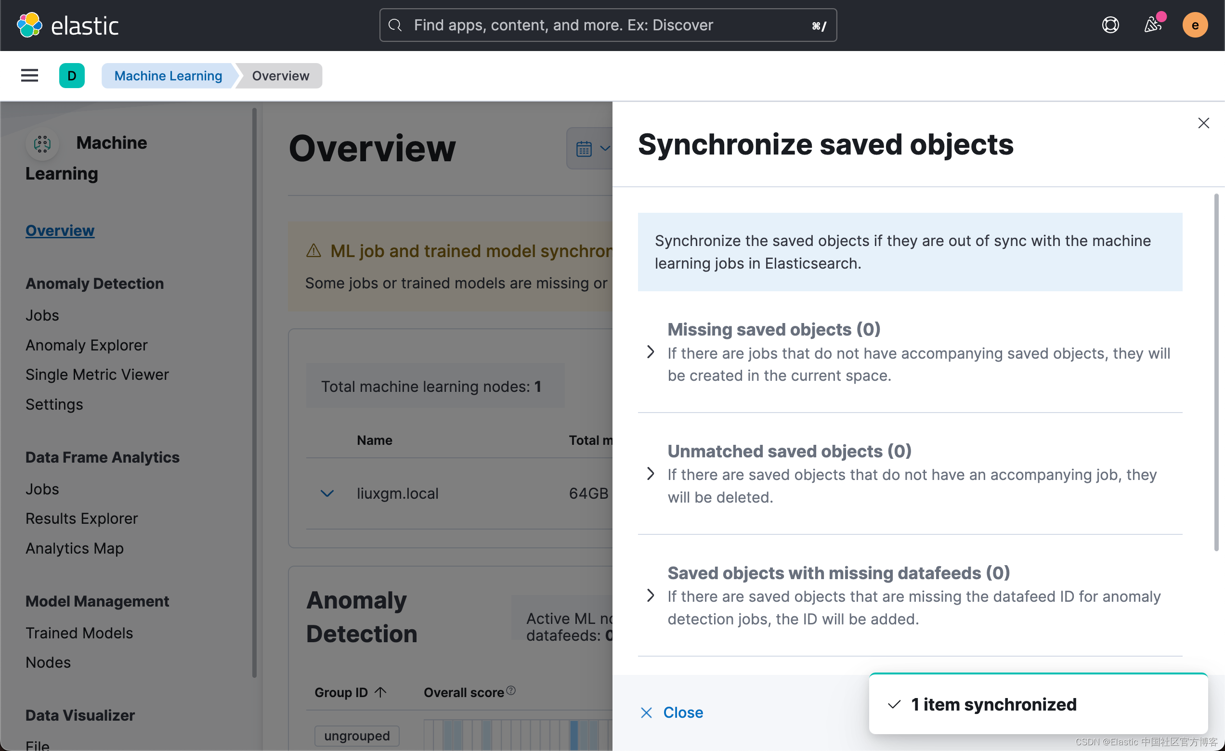Image resolution: width=1225 pixels, height=751 pixels.
Task: Go to Trained Models page
Action: [x=79, y=633]
